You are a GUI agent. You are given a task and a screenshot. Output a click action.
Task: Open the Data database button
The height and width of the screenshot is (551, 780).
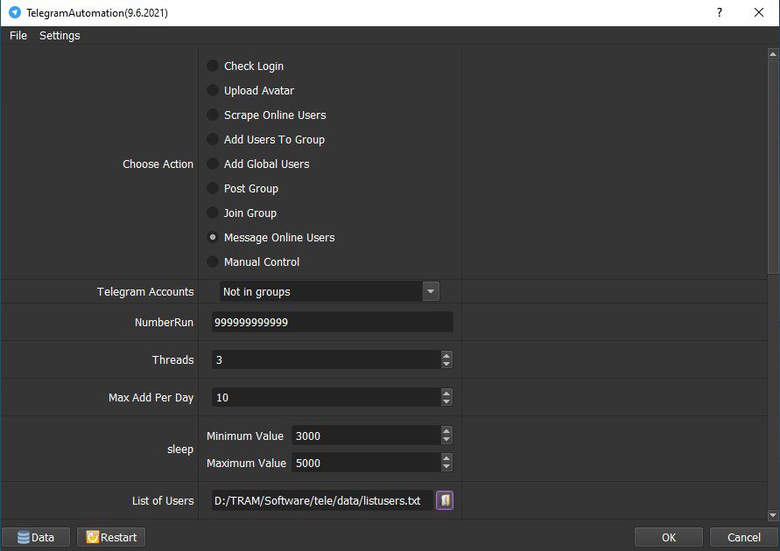(36, 537)
